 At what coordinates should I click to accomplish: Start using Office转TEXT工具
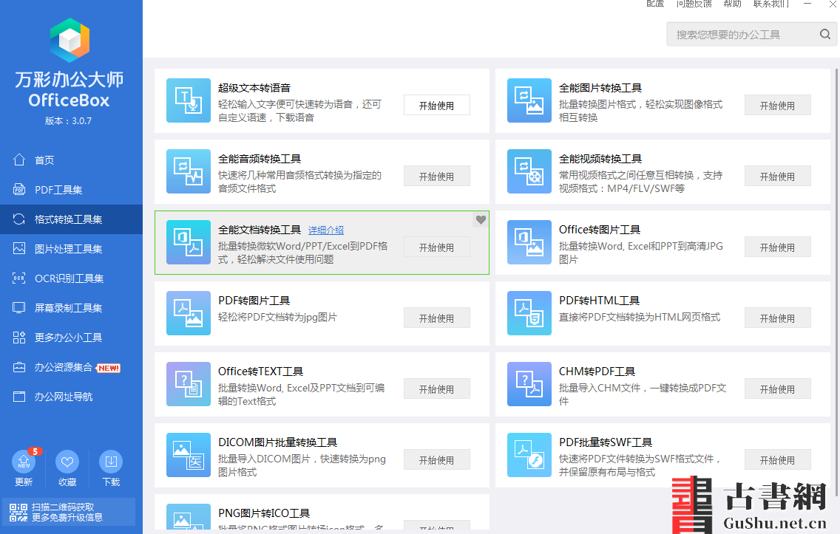pos(436,389)
